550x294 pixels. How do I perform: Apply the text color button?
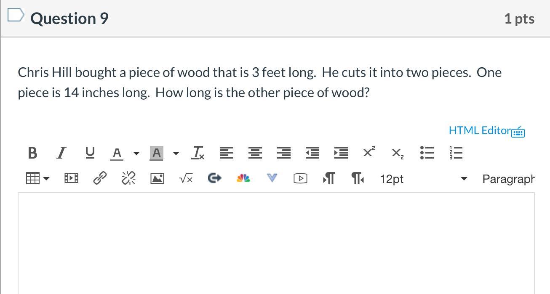coord(117,154)
